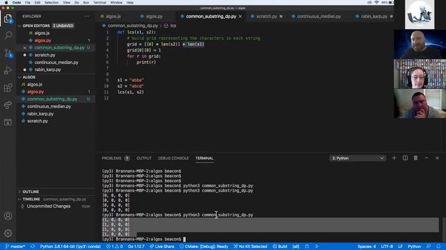Change language mode Python in status bar
Viewport: 446px width, 250px height.
point(414,247)
